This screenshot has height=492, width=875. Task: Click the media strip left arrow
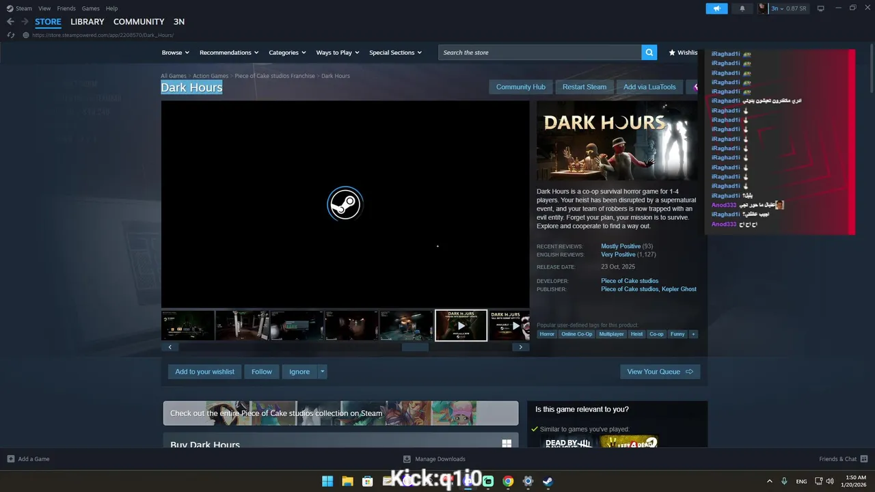170,347
